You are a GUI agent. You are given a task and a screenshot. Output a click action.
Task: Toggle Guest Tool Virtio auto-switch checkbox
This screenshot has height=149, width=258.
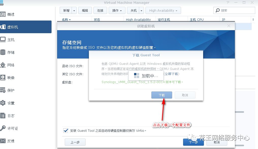click(66, 131)
